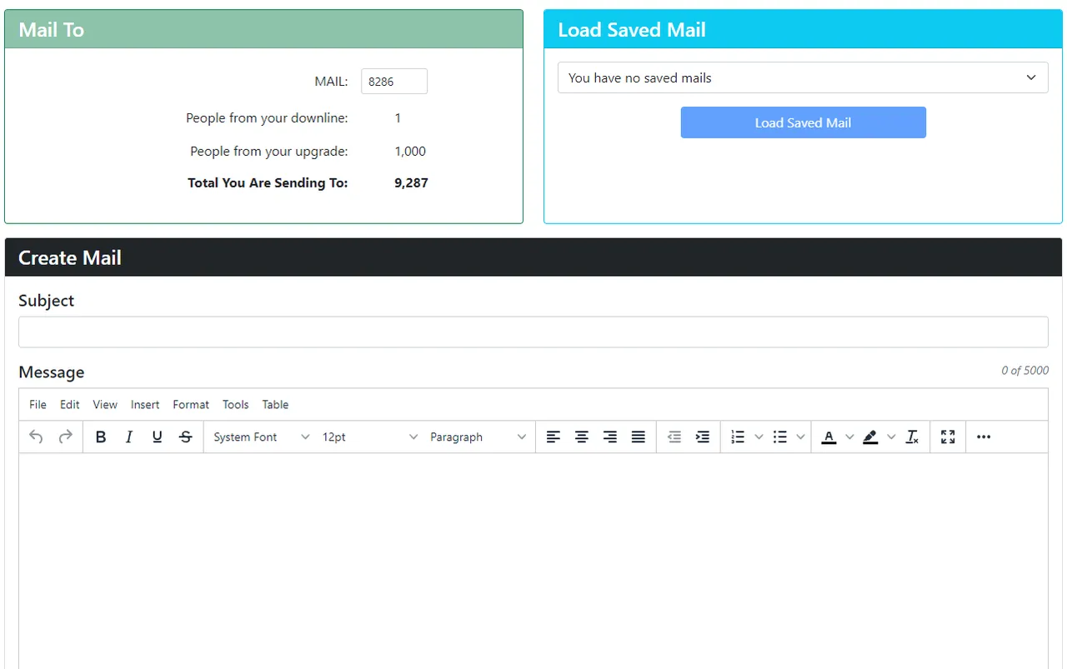This screenshot has height=669, width=1067.
Task: Click "People from your upgrade:" label
Action: [x=269, y=151]
